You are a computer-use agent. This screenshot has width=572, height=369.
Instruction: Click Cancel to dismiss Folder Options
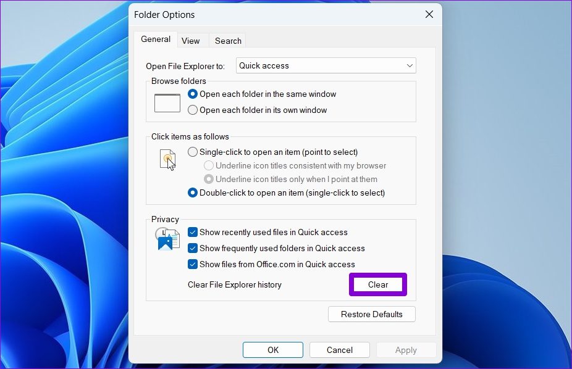coord(339,350)
